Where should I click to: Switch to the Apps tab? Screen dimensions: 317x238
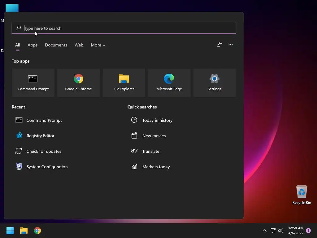point(33,45)
